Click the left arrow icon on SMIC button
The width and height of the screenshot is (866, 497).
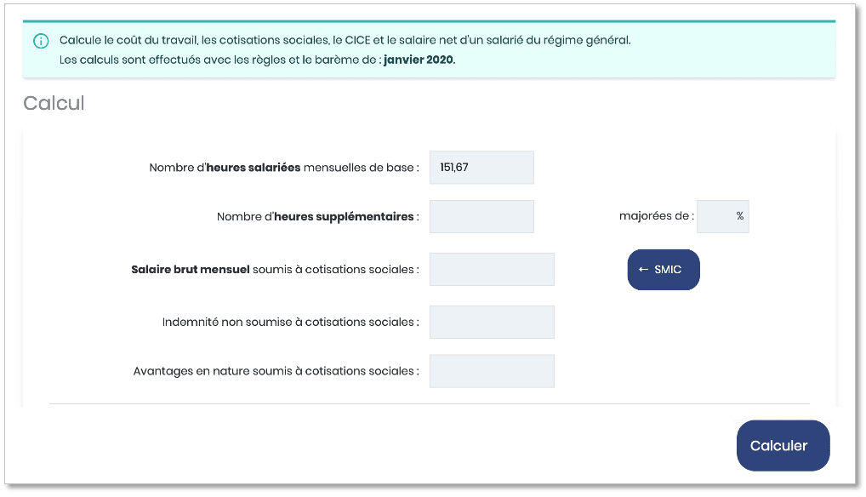643,270
